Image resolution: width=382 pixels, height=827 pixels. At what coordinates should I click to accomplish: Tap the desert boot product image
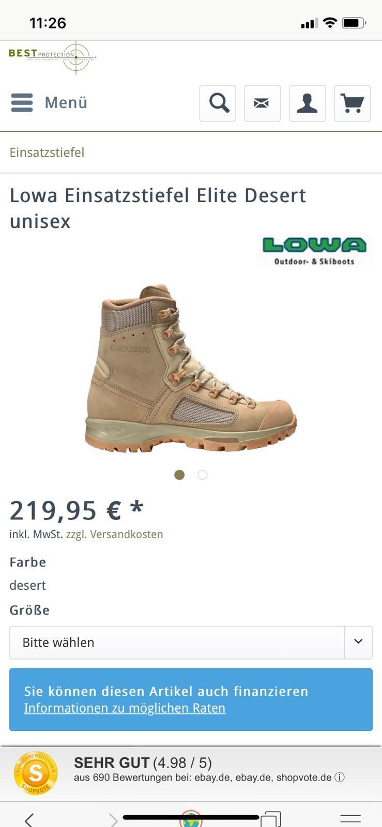tap(191, 367)
